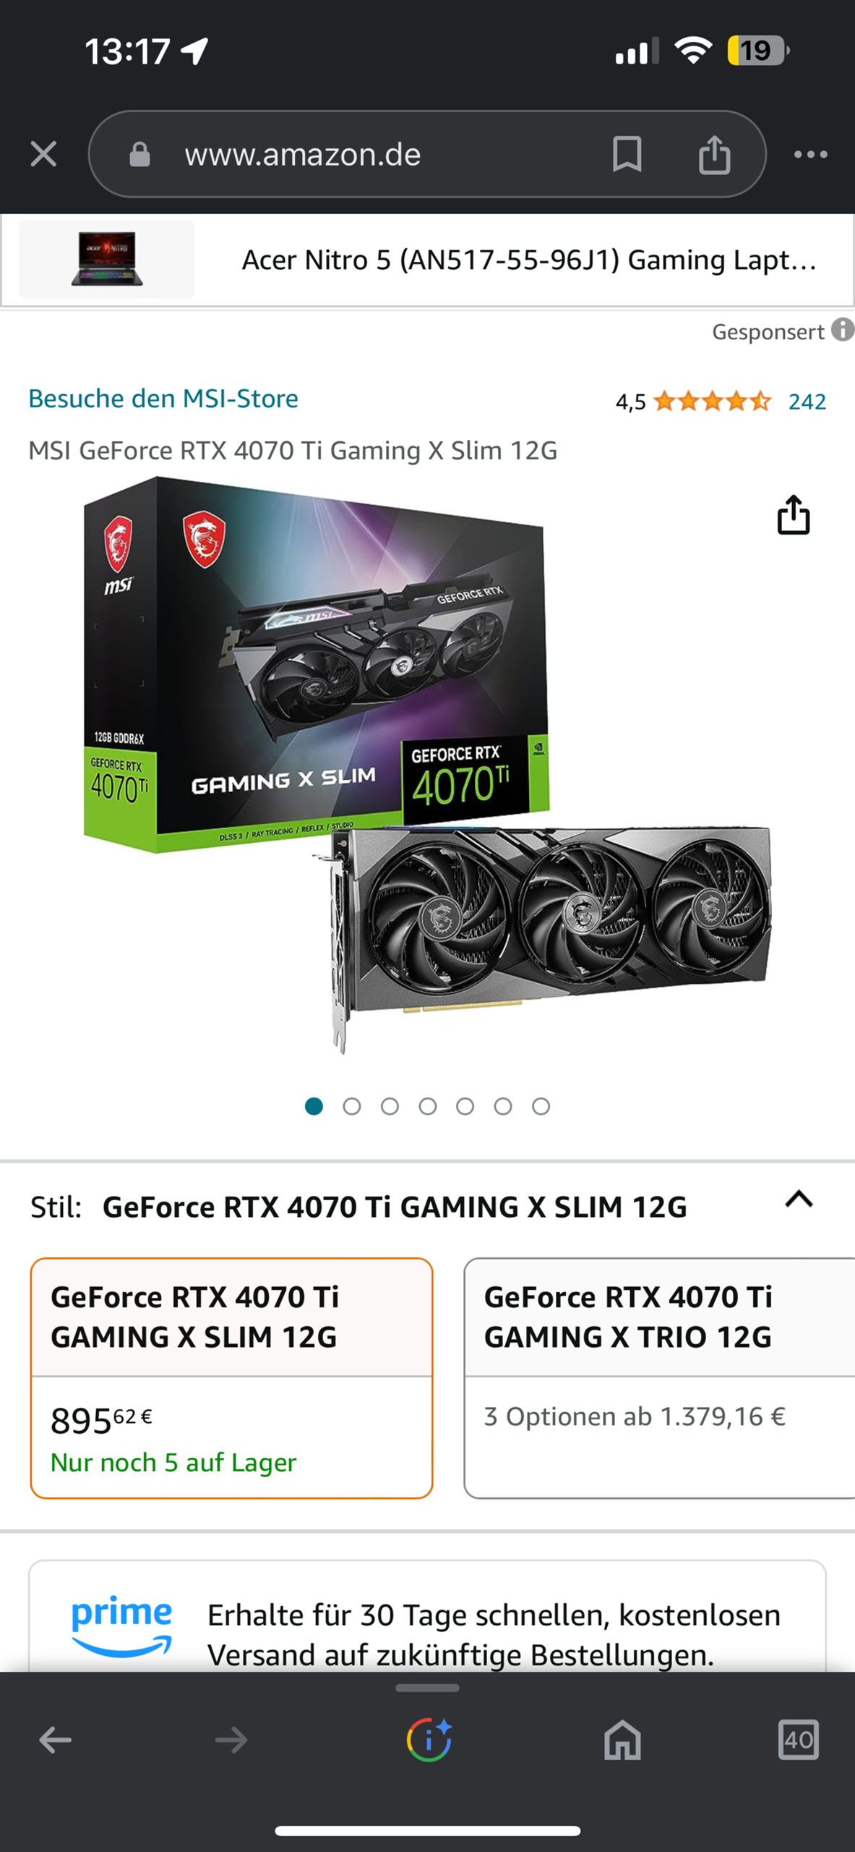Select the fourth image carousel dot
Image resolution: width=855 pixels, height=1852 pixels.
tap(428, 1106)
